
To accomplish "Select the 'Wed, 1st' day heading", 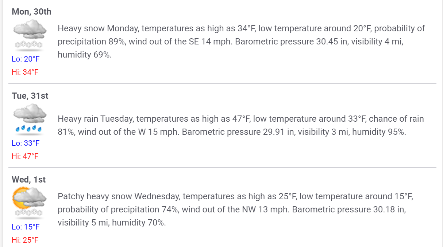I will pos(29,180).
